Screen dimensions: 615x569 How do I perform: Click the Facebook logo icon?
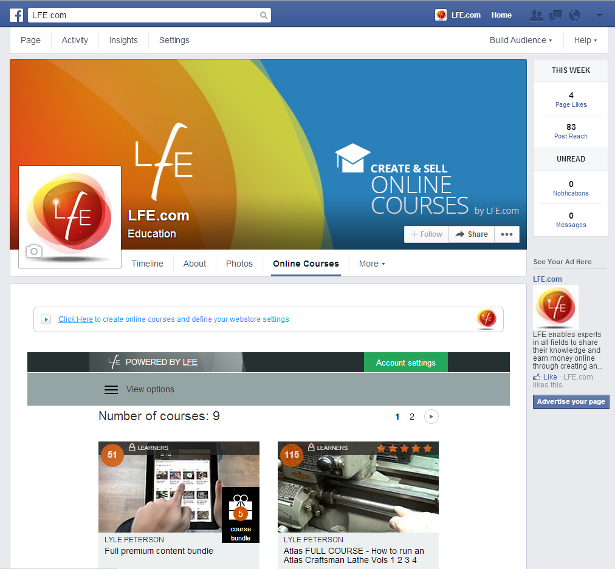[x=16, y=15]
